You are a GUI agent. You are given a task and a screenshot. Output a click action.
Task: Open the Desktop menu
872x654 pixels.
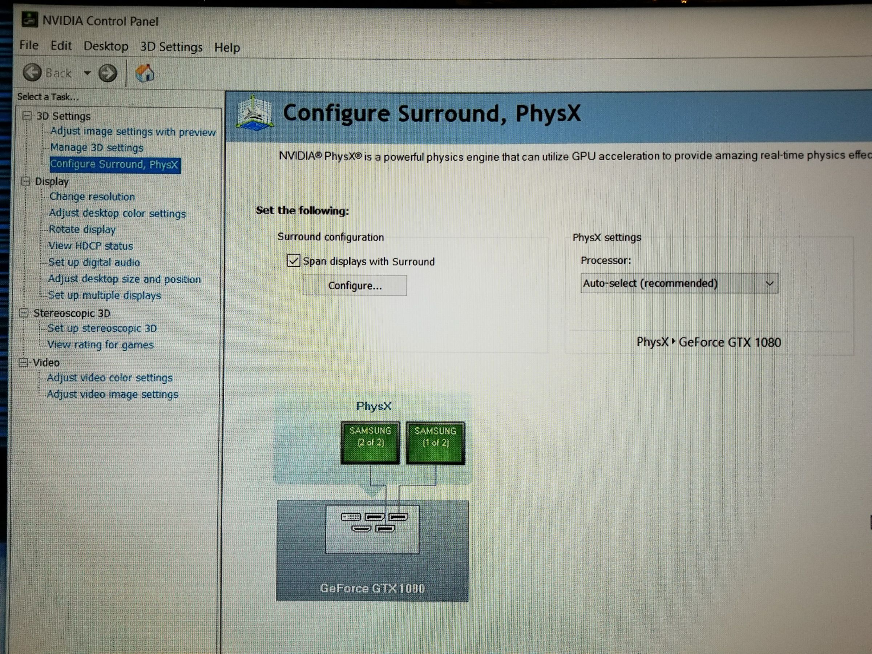pos(106,46)
